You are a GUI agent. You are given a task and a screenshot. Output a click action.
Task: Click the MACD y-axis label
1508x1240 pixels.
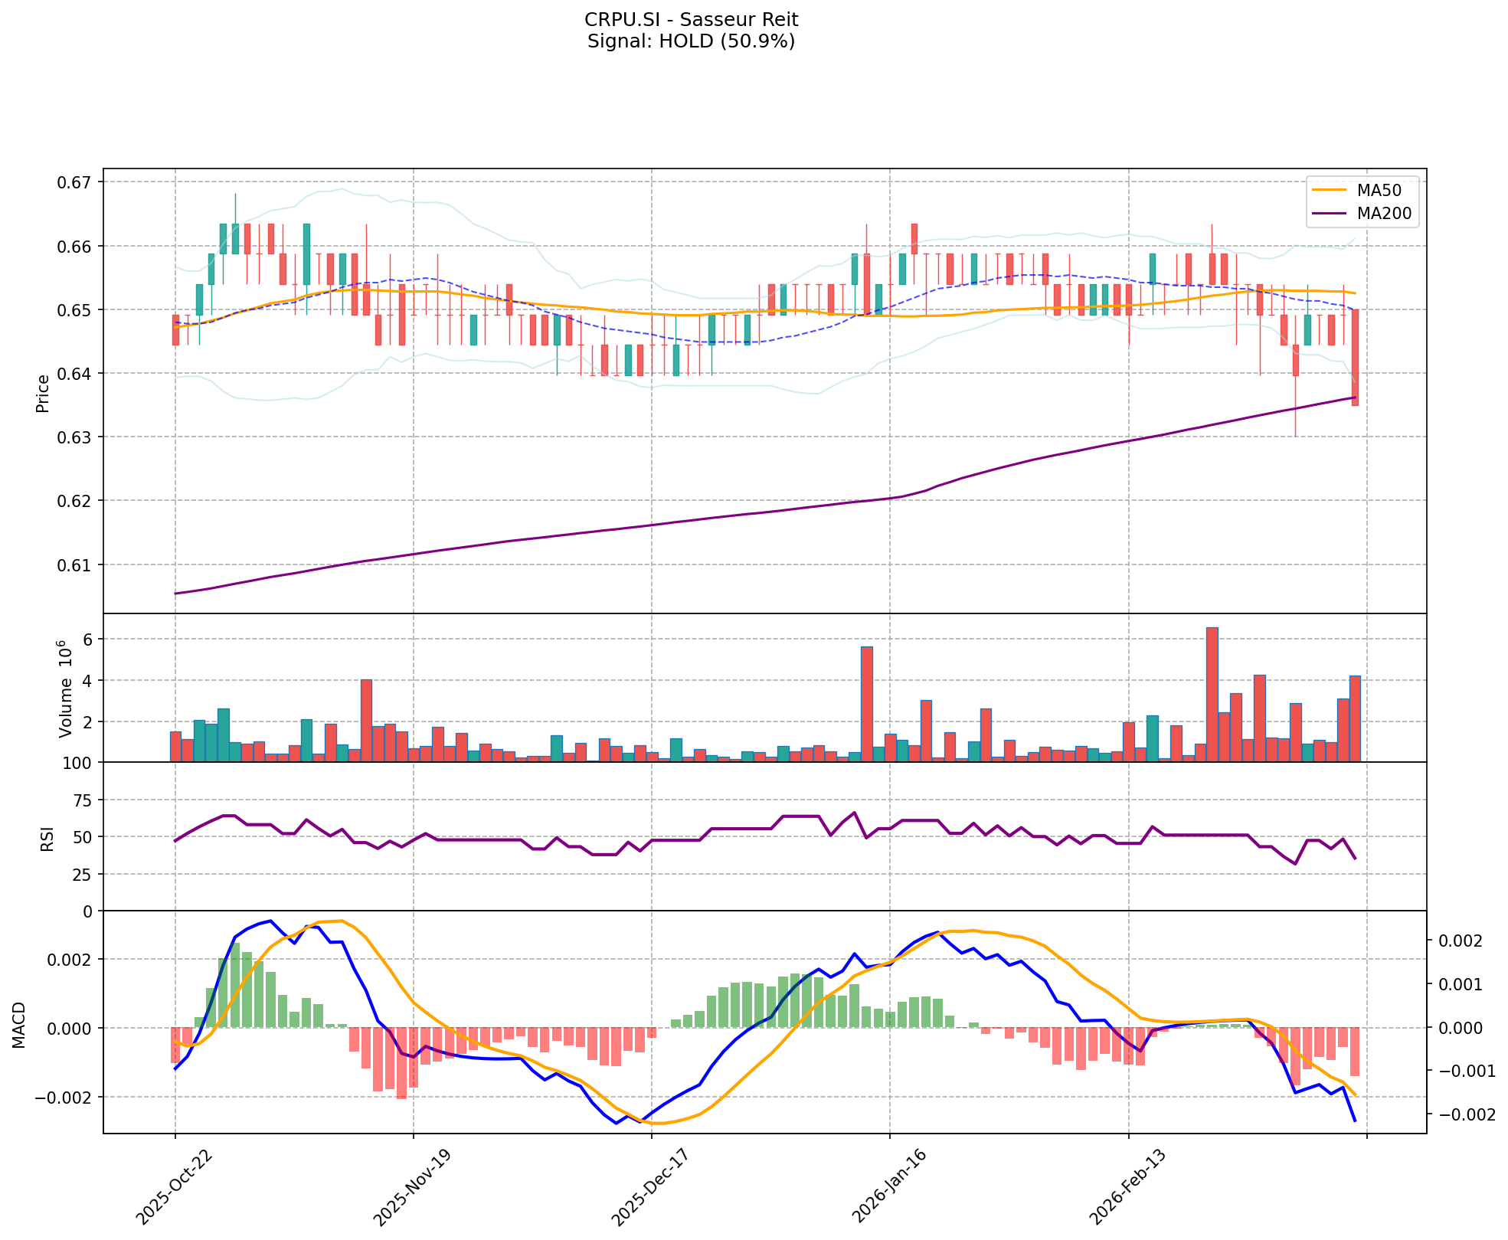[x=19, y=1024]
